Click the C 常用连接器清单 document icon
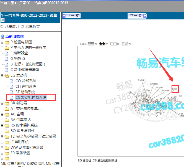Image resolution: width=184 pixels, height=167 pixels. 7,70
